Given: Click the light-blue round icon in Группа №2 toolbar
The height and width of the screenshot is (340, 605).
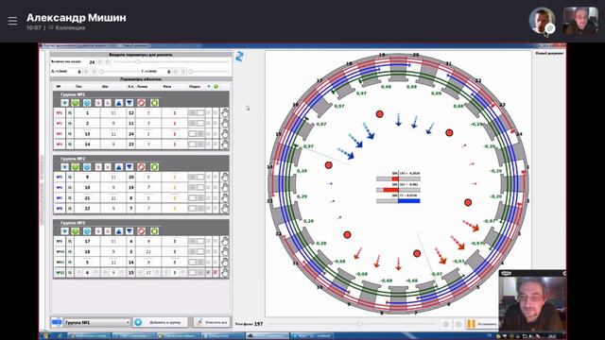Looking at the screenshot, I should click(87, 167).
